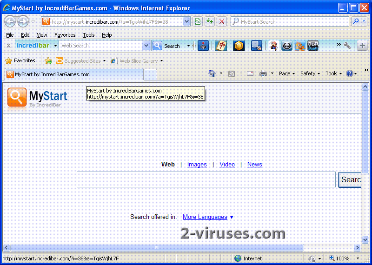Click the RSS feeds icon

tap(232, 74)
